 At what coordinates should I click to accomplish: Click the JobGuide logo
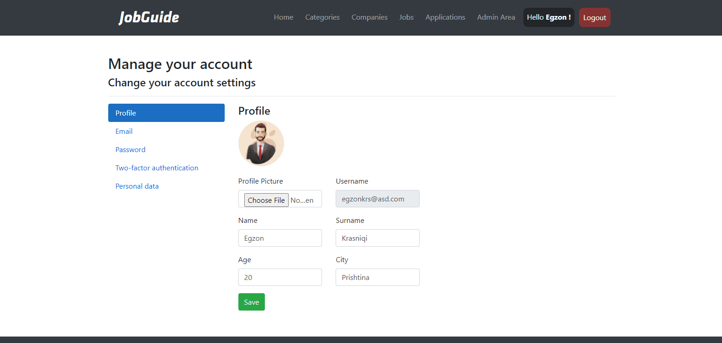click(x=149, y=17)
